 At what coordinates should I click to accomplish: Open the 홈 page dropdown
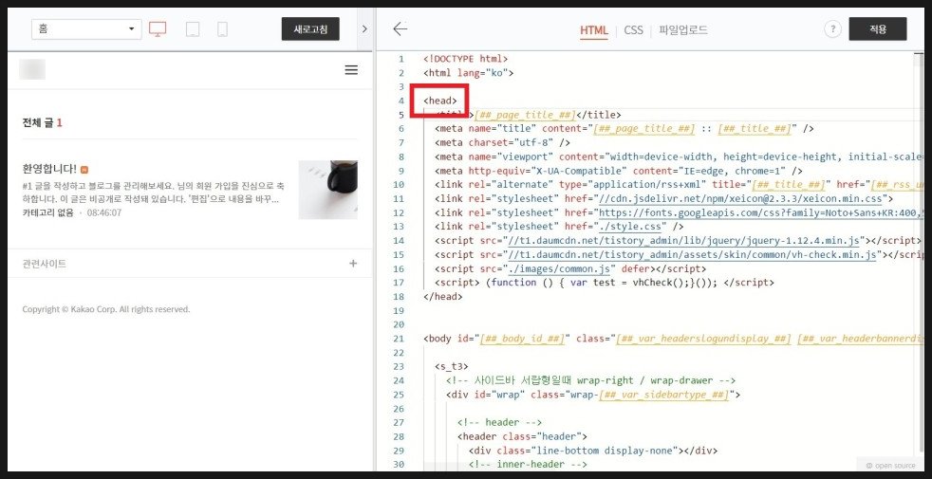pos(85,29)
